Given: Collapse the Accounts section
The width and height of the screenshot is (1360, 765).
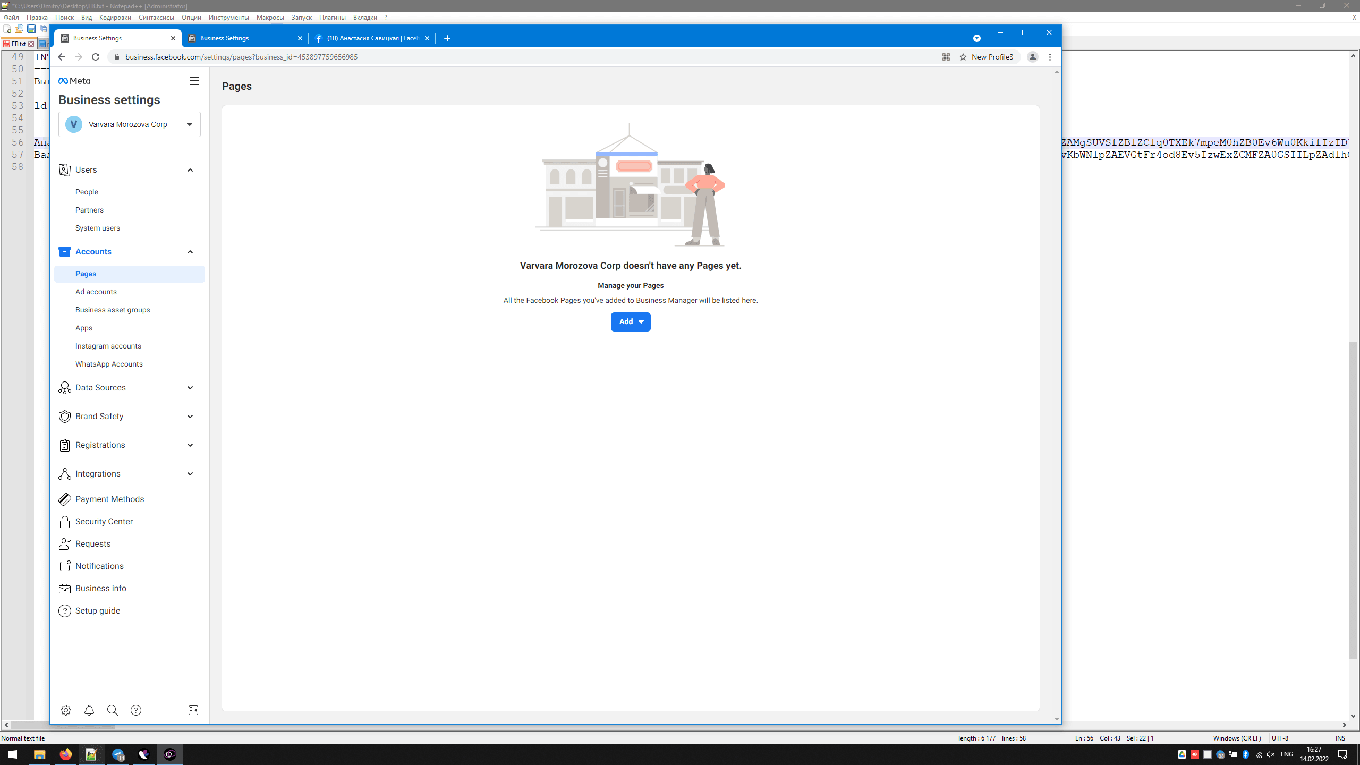Looking at the screenshot, I should coord(190,252).
